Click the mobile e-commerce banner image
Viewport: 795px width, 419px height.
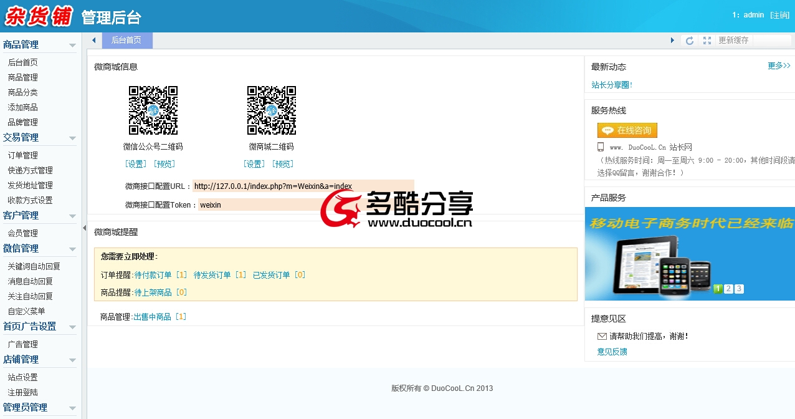coord(690,253)
